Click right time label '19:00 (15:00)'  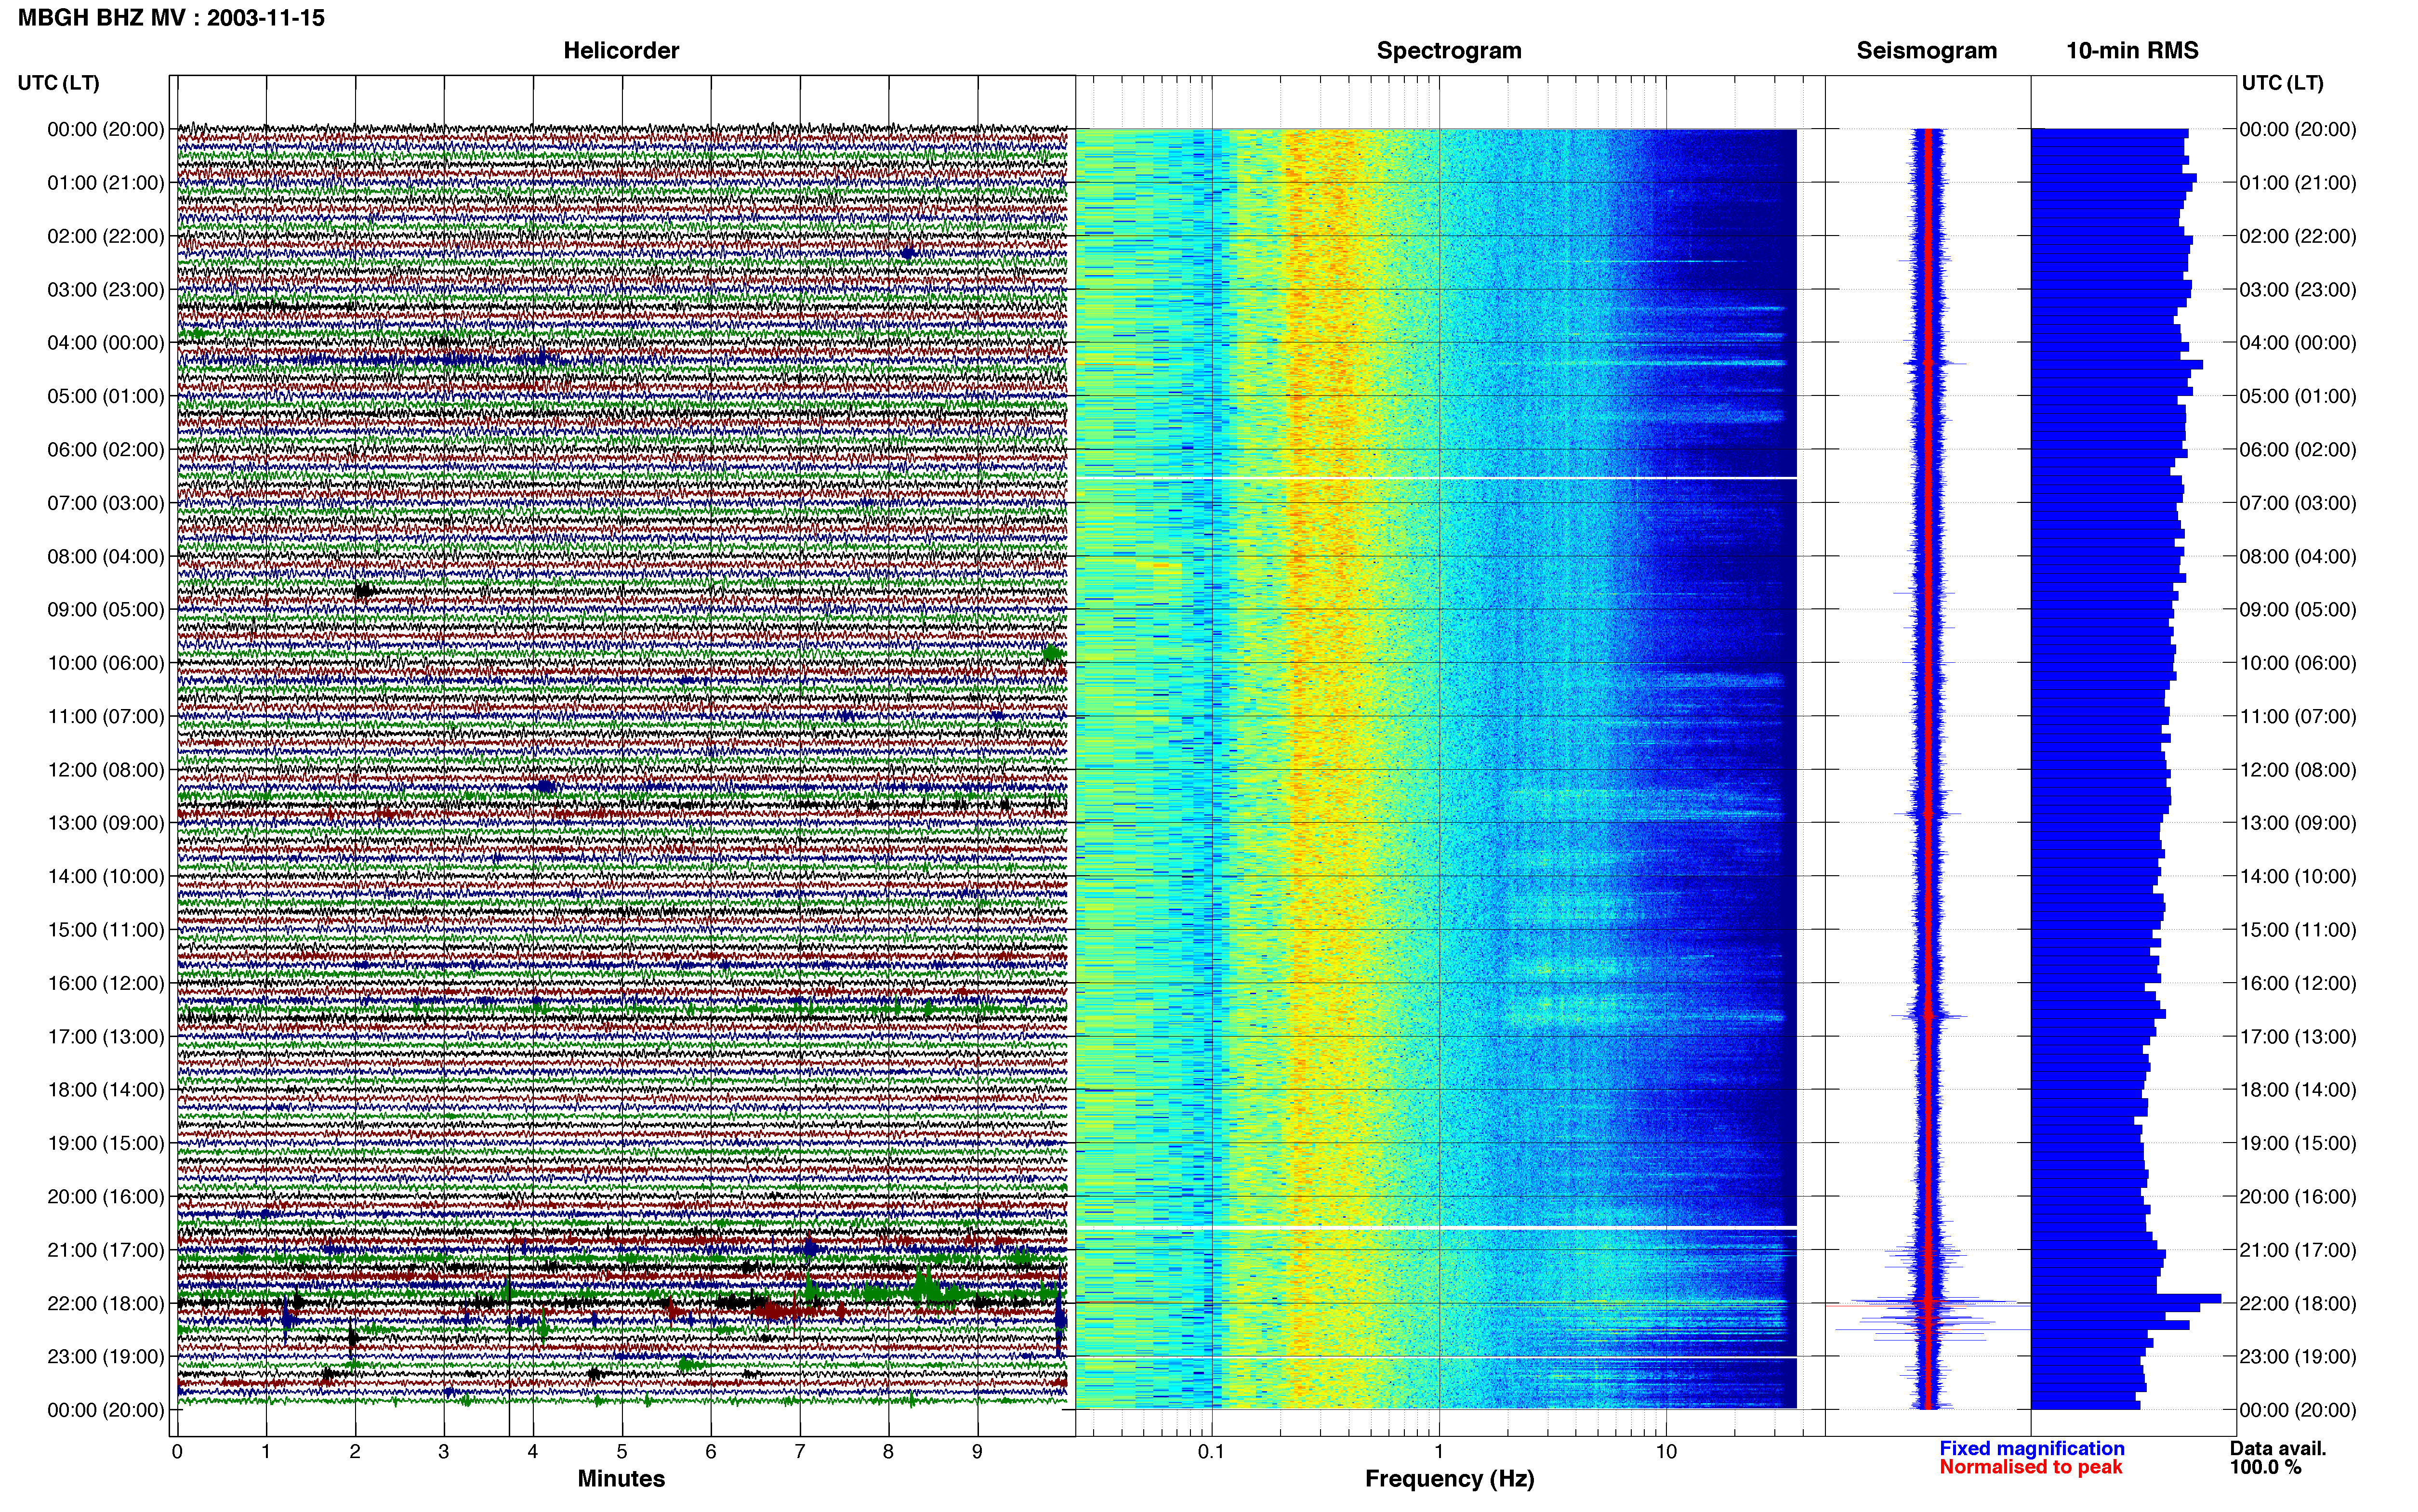(2298, 1143)
